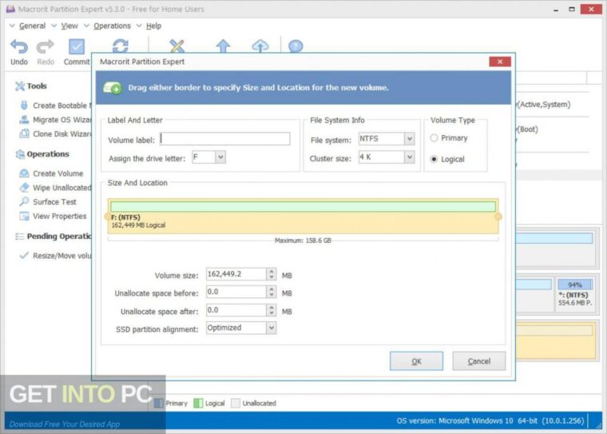Click the green disk icon in dialog banner

[x=113, y=88]
